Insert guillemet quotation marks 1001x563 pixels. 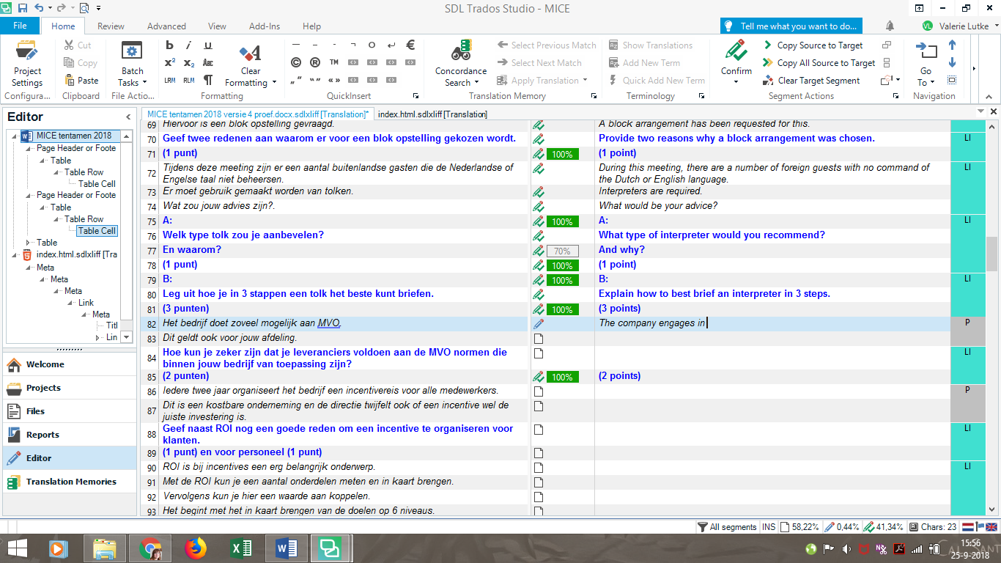tap(334, 81)
